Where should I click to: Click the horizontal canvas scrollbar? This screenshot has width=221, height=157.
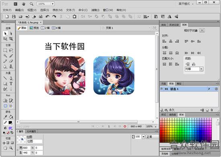point(78,122)
